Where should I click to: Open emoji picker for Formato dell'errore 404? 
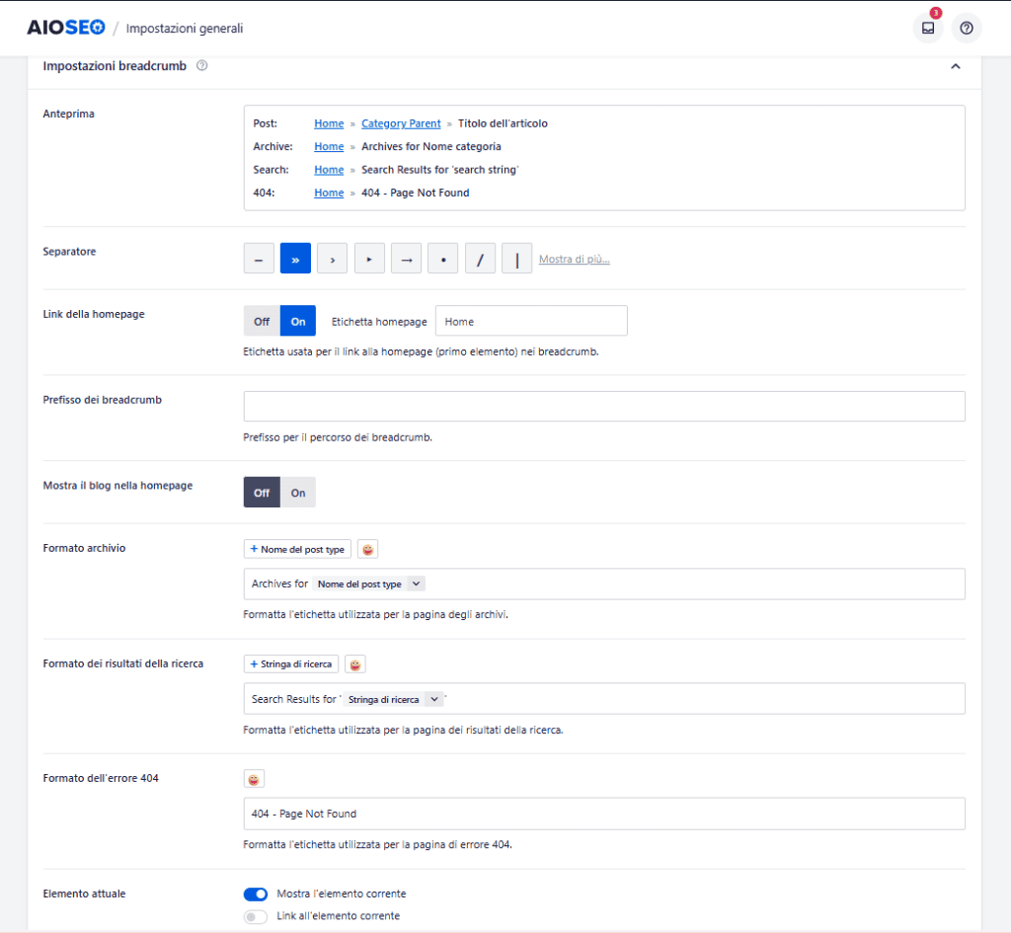coord(254,778)
